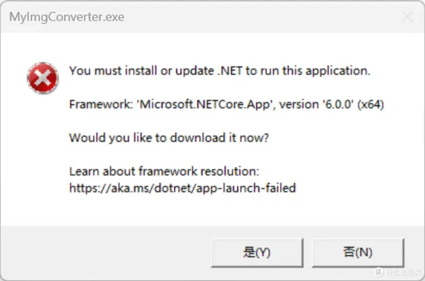Select the 'You must install or update .NET' message

point(220,71)
